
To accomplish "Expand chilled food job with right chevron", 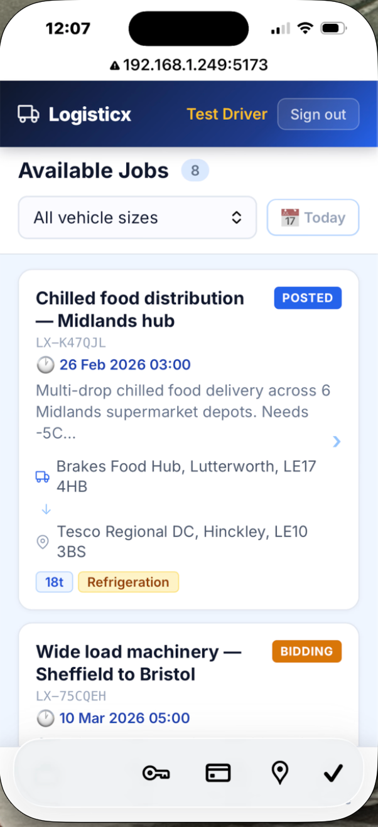I will (337, 442).
